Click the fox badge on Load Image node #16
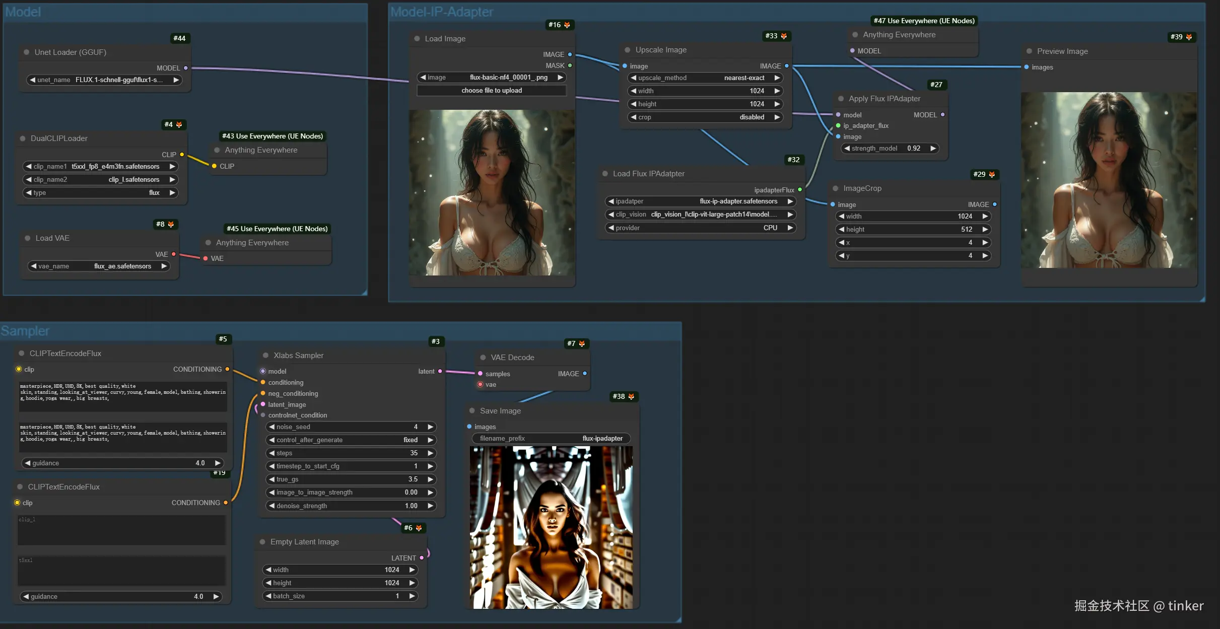This screenshot has width=1220, height=629. tap(567, 25)
